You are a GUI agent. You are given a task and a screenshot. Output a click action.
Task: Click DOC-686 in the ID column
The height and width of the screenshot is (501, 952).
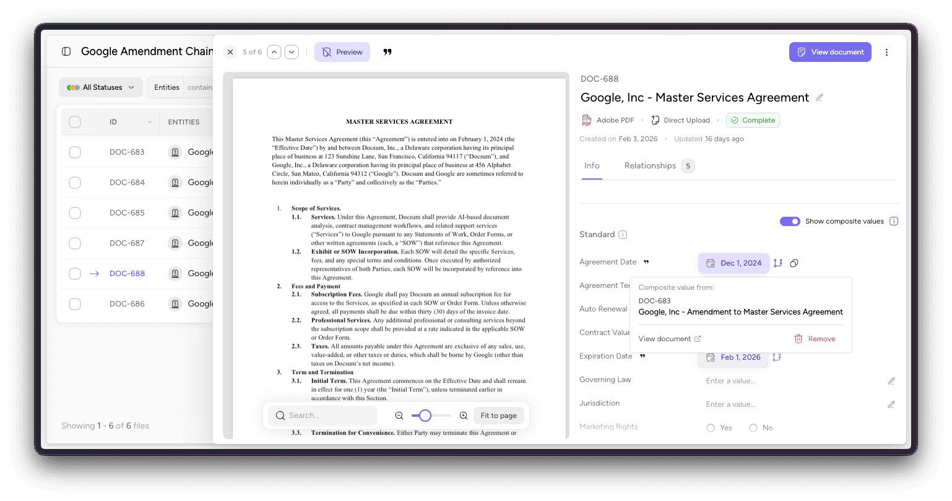127,303
